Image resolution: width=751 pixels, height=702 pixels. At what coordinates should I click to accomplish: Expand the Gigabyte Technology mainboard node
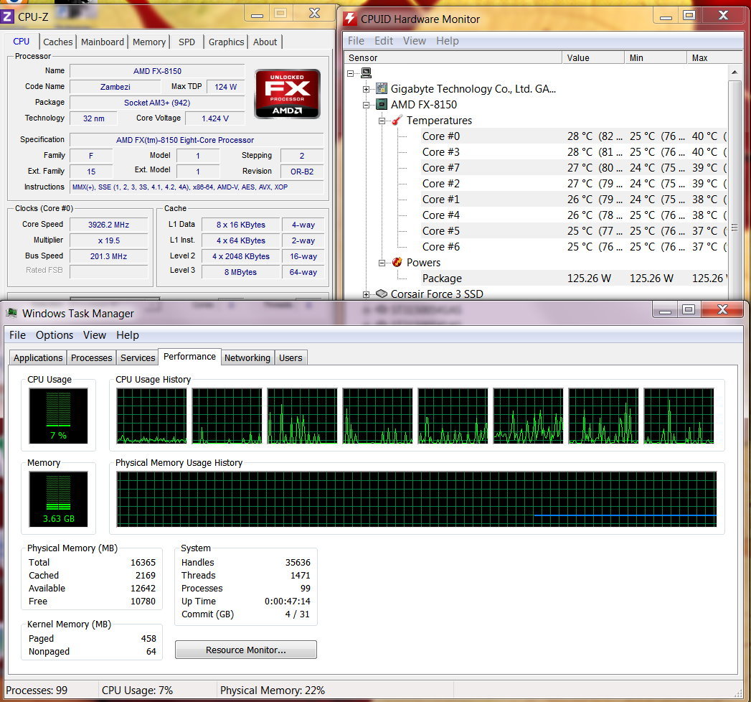pos(366,89)
